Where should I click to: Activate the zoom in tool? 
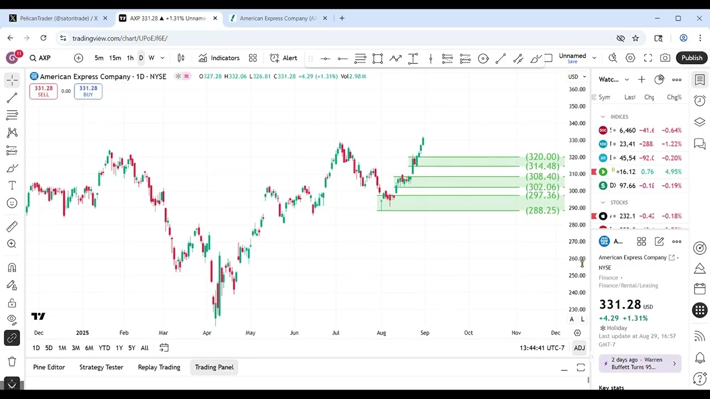coord(12,244)
